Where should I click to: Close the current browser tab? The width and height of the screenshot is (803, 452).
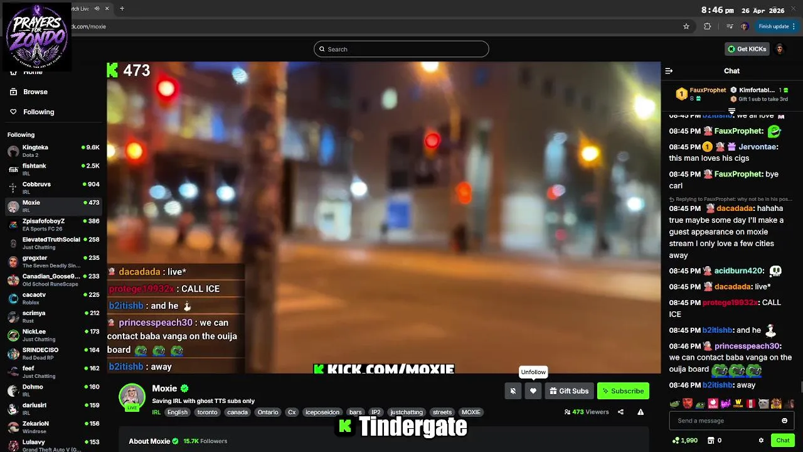(x=107, y=9)
